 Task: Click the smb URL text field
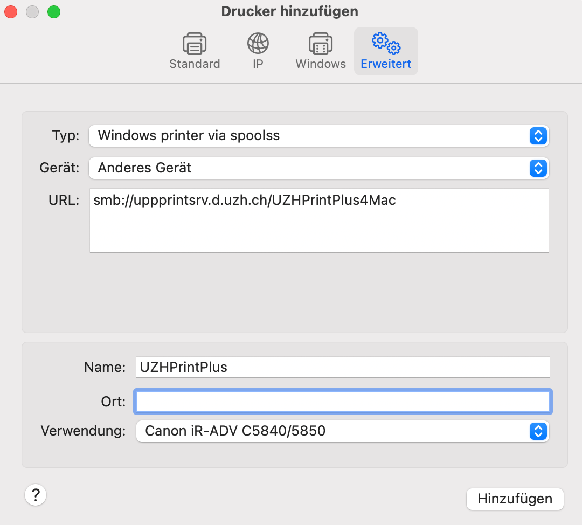(318, 220)
